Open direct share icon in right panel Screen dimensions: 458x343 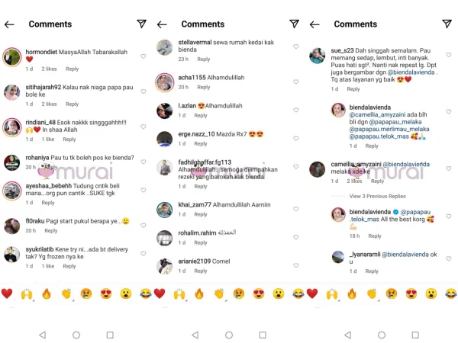click(447, 24)
